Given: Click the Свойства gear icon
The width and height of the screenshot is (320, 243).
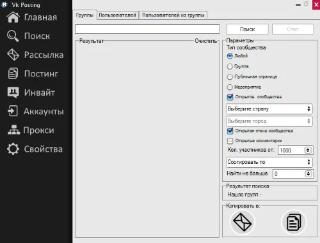Looking at the screenshot, I should [x=13, y=149].
